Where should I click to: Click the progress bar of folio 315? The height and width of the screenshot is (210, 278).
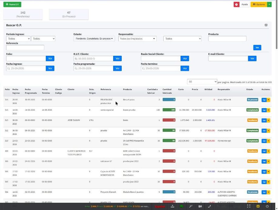(169, 110)
